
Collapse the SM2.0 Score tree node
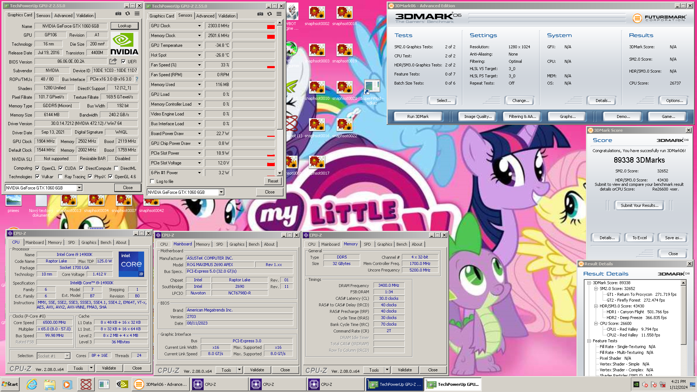(596, 289)
